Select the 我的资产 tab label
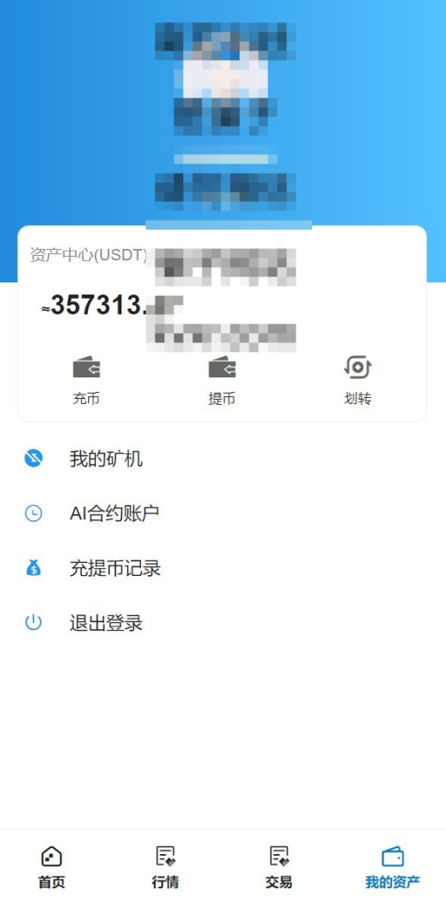Screen dimensions: 446x902 (393, 881)
